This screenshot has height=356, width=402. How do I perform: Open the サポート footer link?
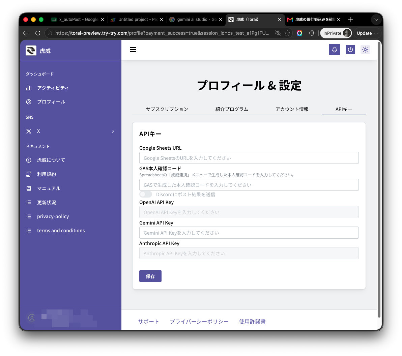coord(148,322)
